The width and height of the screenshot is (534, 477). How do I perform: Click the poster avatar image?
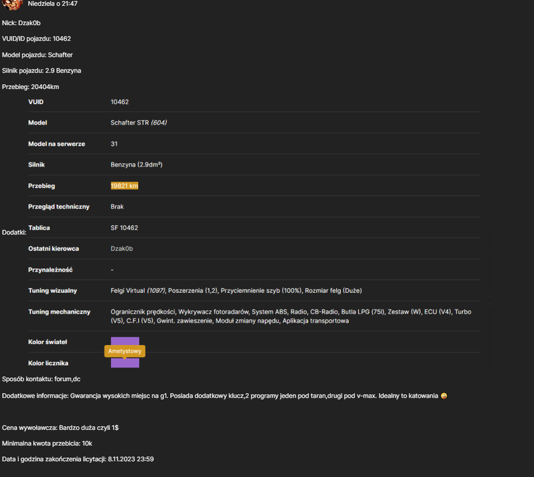click(13, 4)
